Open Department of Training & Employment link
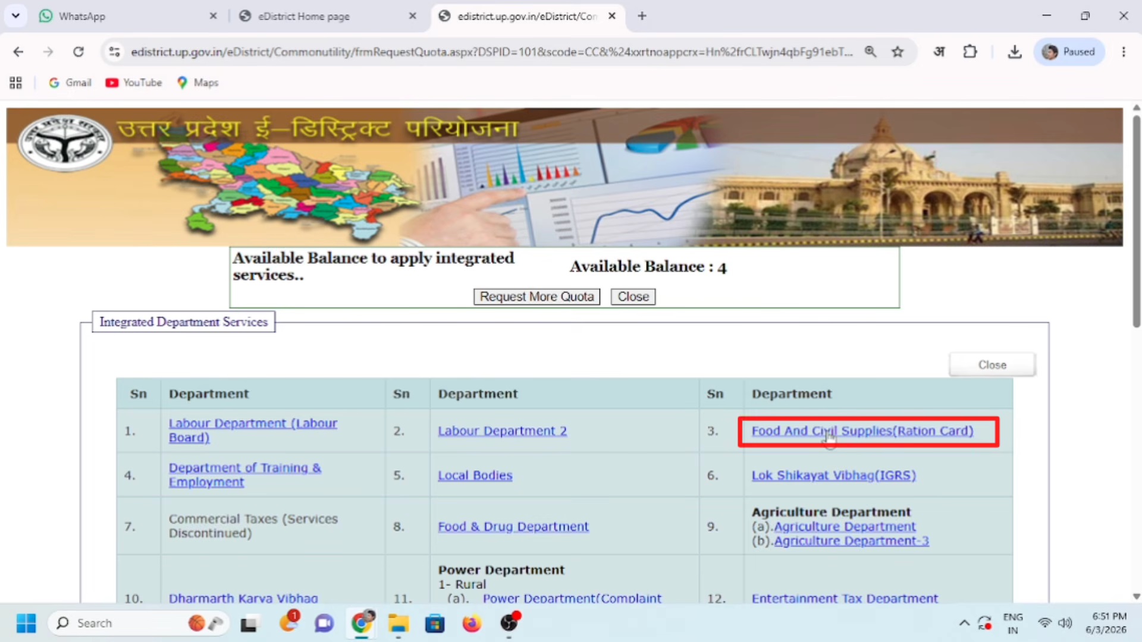This screenshot has height=642, width=1142. tap(245, 475)
